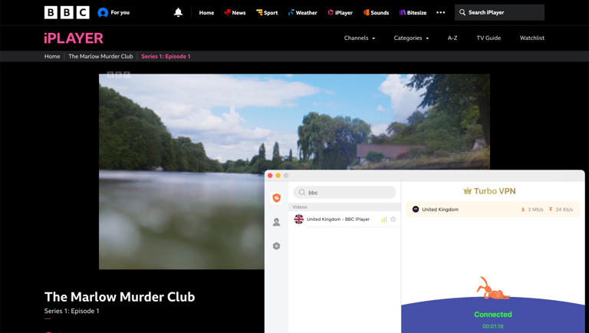This screenshot has width=589, height=333.
Task: Click the bbc search field in Turbo VPN
Action: pos(344,193)
